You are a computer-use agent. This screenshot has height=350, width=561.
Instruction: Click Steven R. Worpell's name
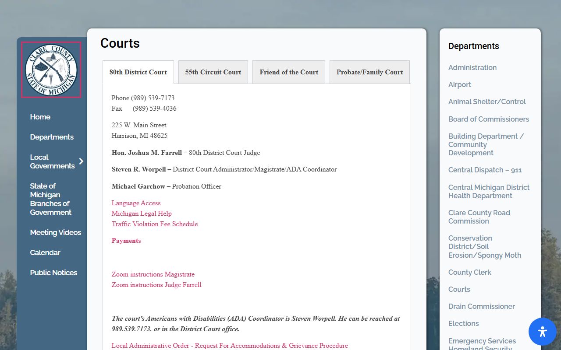coord(139,169)
